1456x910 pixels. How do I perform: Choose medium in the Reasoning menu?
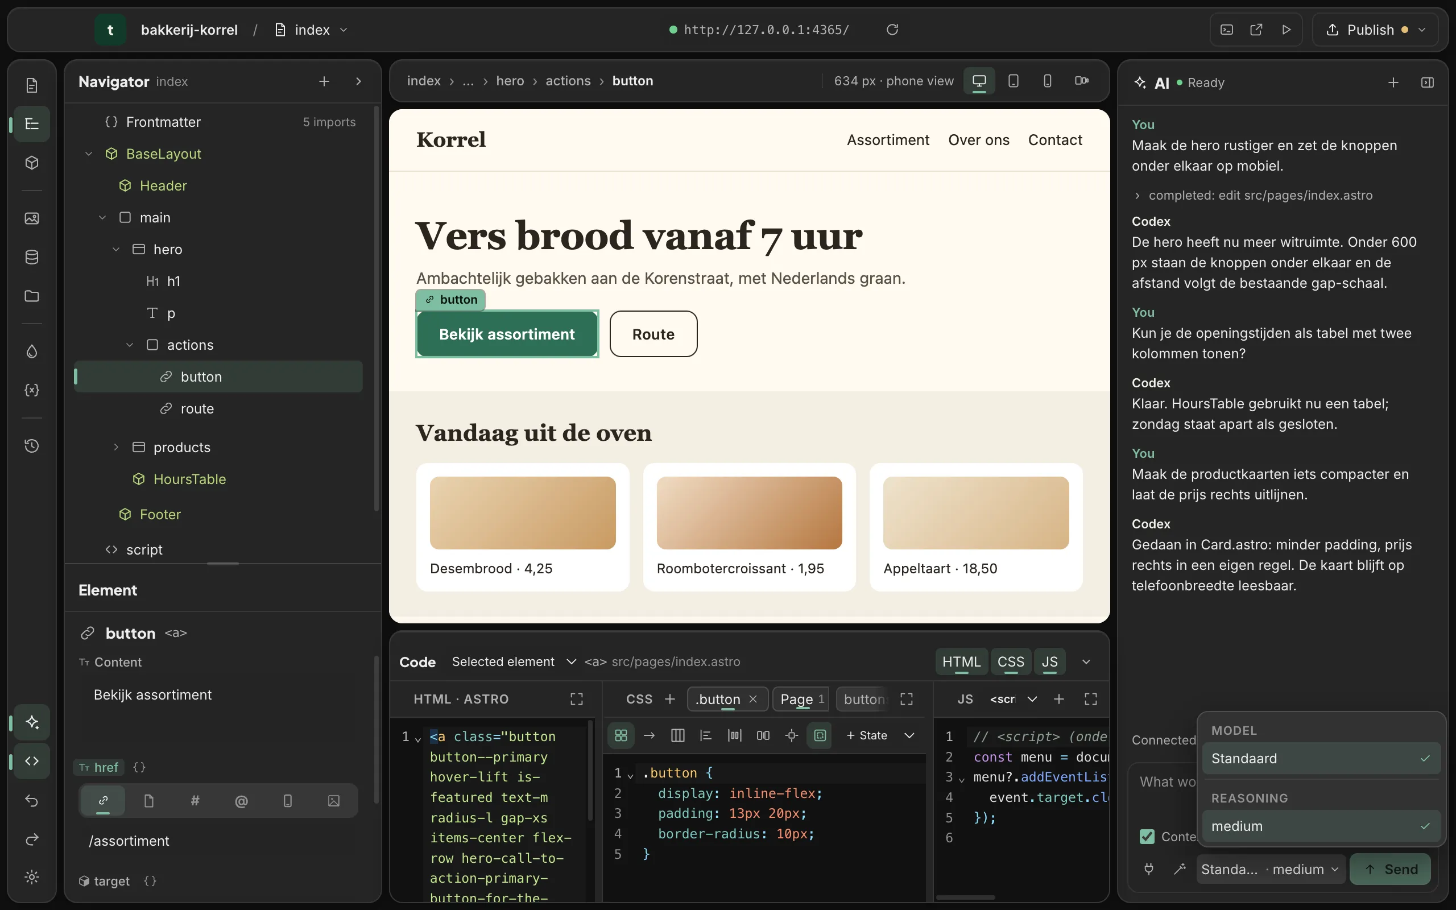pos(1321,826)
